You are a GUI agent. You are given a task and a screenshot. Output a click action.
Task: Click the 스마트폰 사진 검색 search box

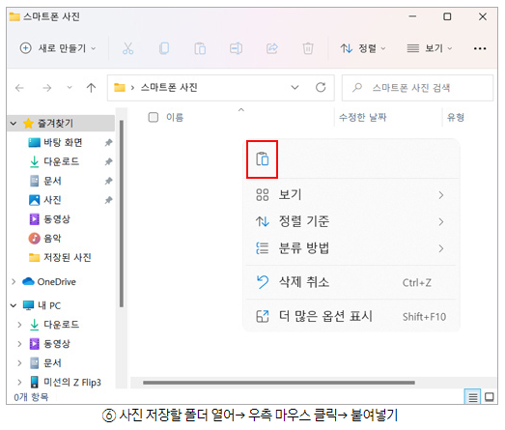coord(417,88)
